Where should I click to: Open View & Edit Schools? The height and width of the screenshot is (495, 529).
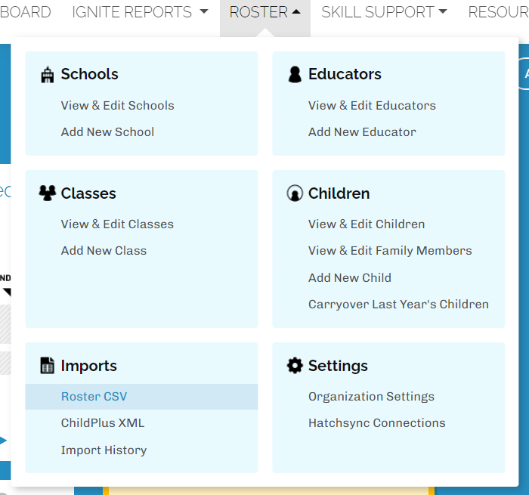[117, 106]
